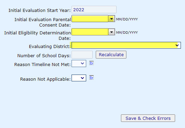The height and width of the screenshot is (128, 185).
Task: Focus the Initial Eligibility Determination Date field
Action: (x=90, y=32)
